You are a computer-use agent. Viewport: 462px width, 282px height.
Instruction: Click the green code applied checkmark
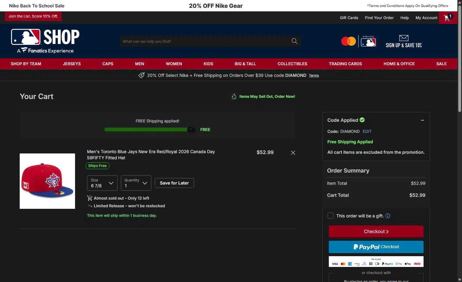tap(362, 120)
